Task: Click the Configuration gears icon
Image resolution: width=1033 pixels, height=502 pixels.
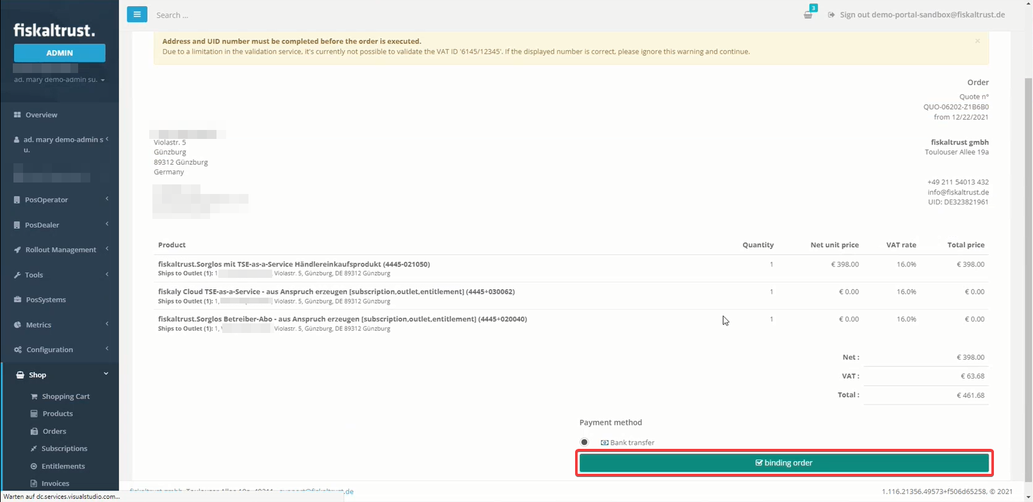Action: point(18,350)
